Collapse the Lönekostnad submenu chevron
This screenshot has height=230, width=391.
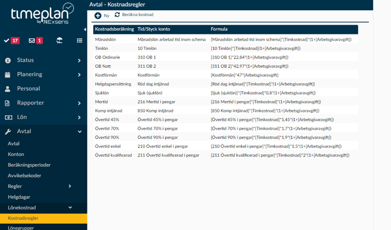pyautogui.click(x=70, y=208)
